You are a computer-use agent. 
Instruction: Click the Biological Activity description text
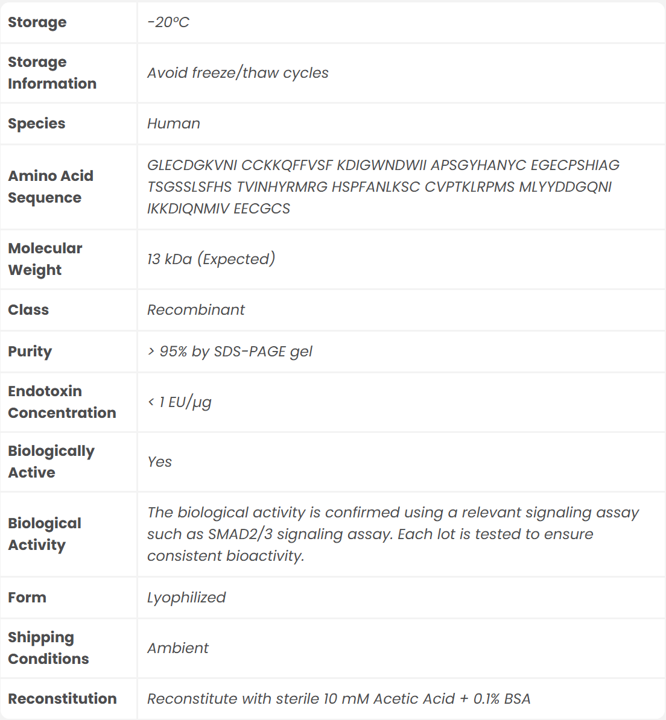coord(392,534)
